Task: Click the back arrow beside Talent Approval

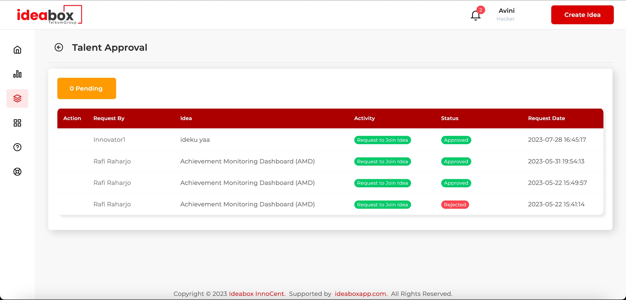Action: pos(59,47)
